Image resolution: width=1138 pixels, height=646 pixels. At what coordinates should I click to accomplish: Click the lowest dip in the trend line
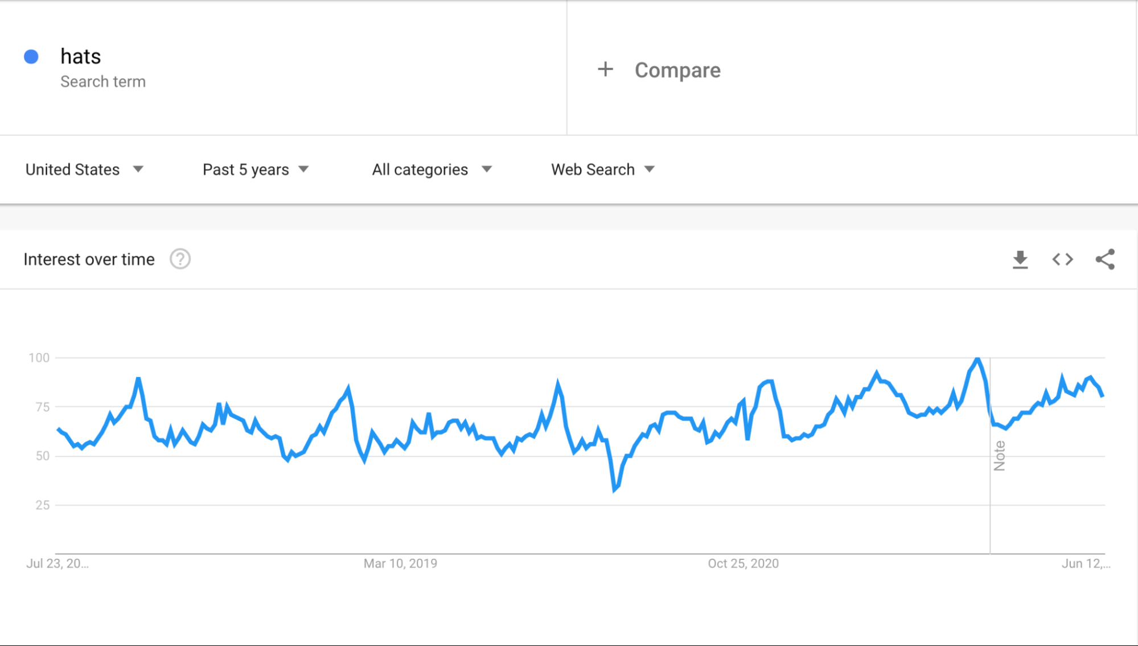[x=615, y=489]
